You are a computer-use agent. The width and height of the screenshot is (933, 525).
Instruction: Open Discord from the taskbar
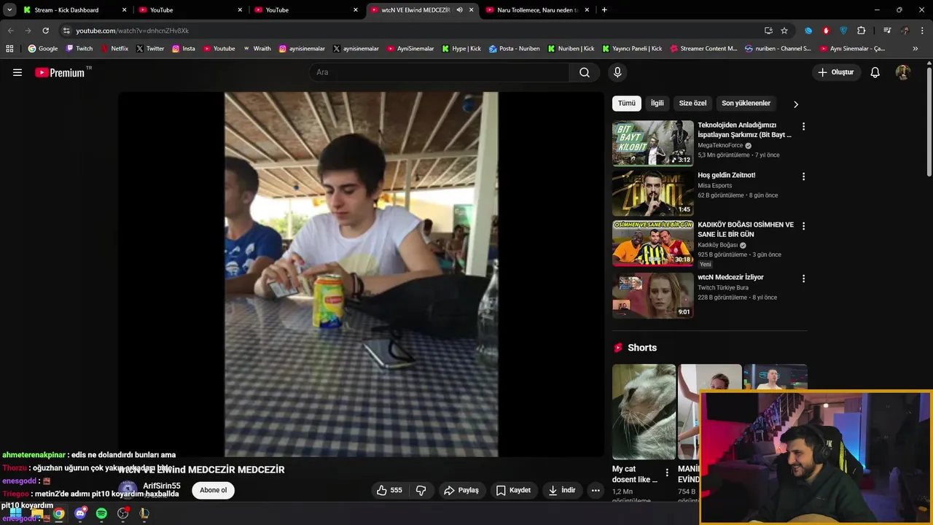point(80,513)
